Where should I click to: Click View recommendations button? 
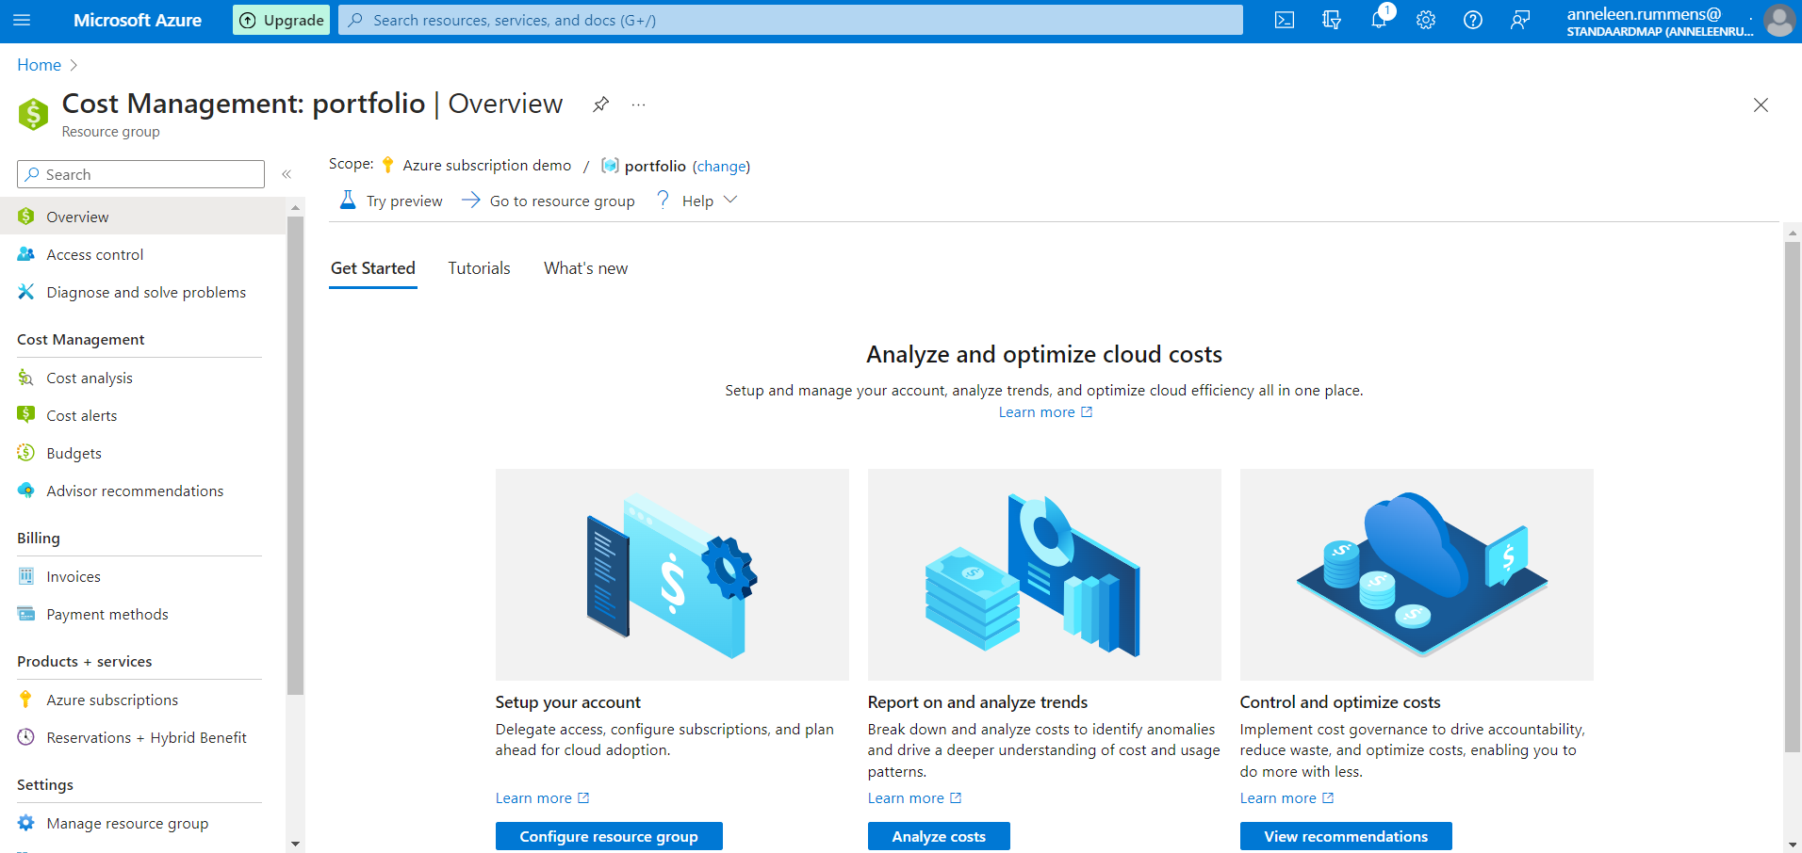click(x=1346, y=836)
